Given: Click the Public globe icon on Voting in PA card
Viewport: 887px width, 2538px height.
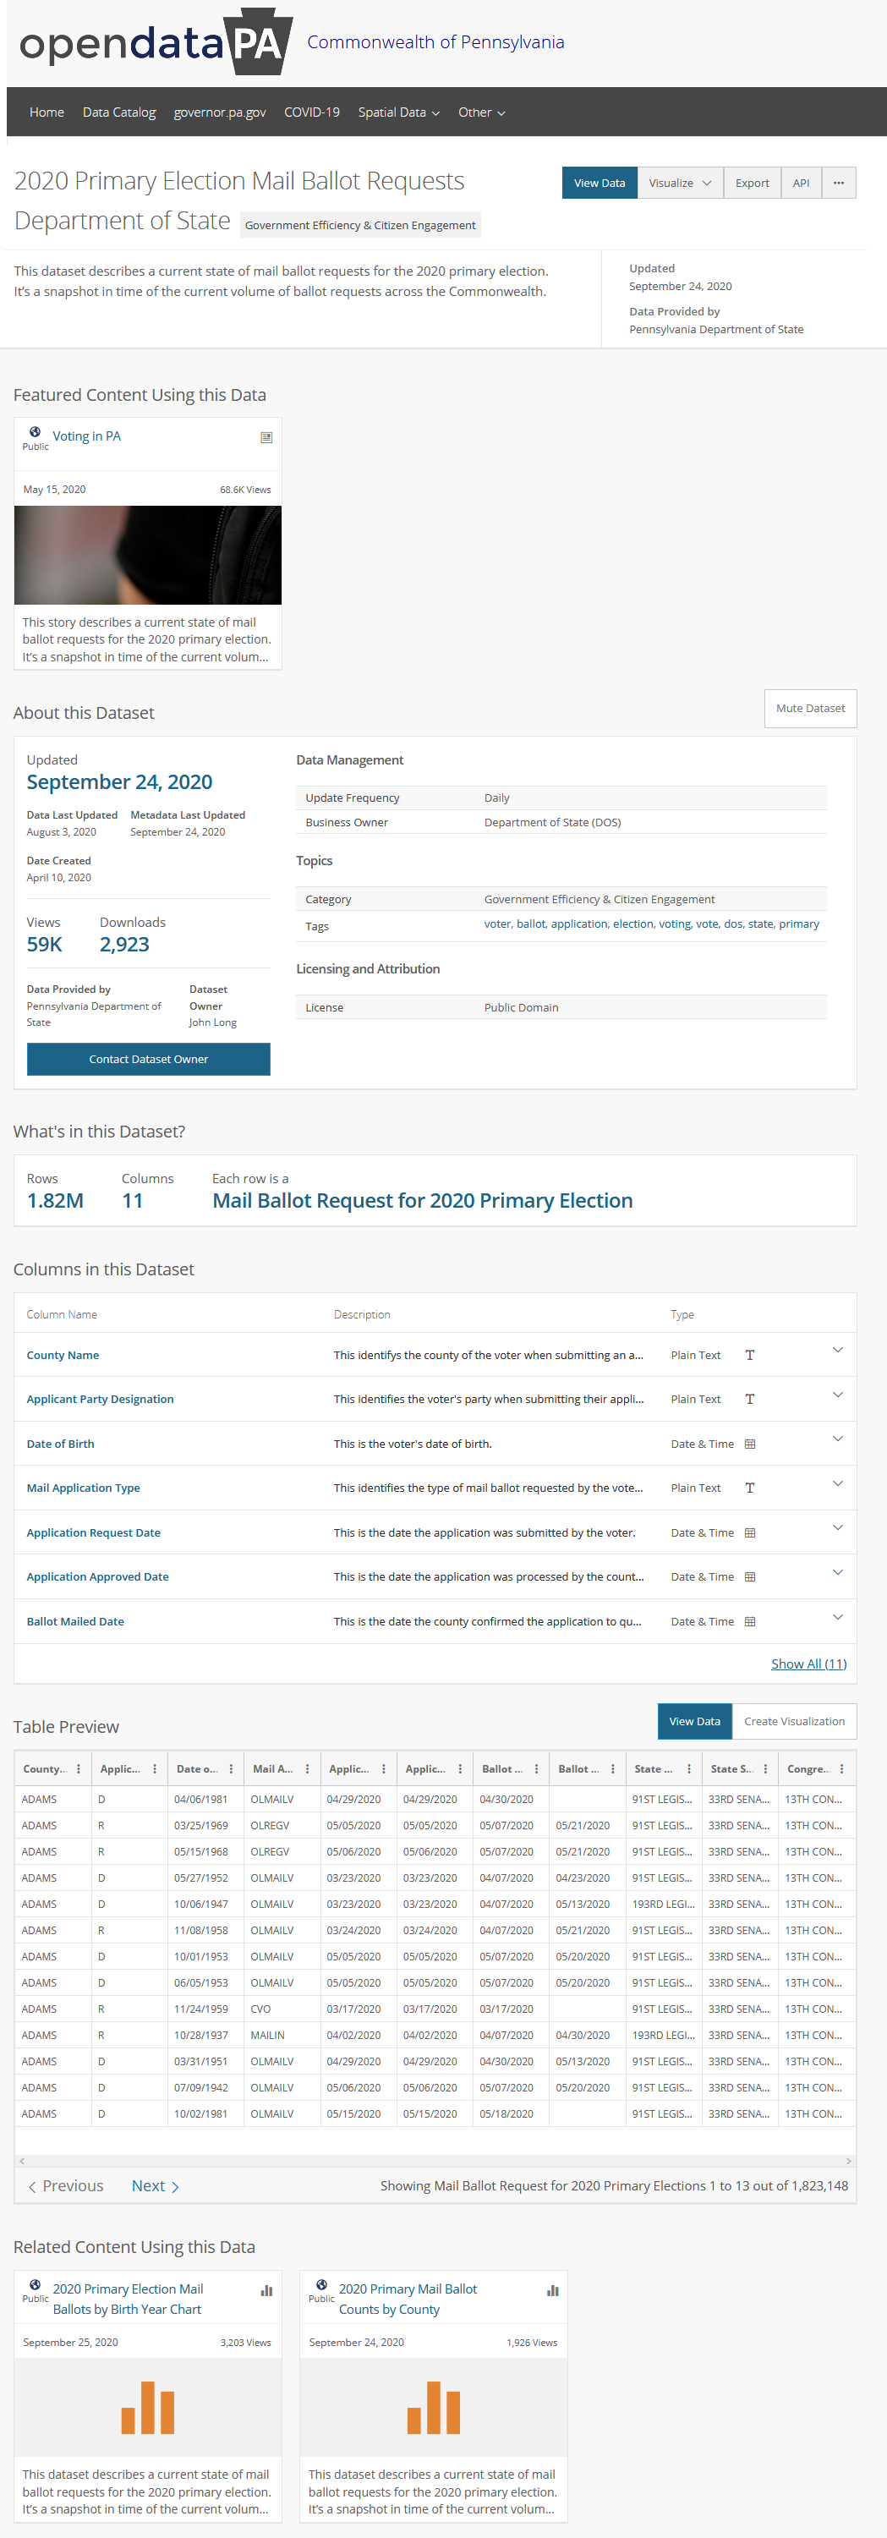Looking at the screenshot, I should 36,431.
